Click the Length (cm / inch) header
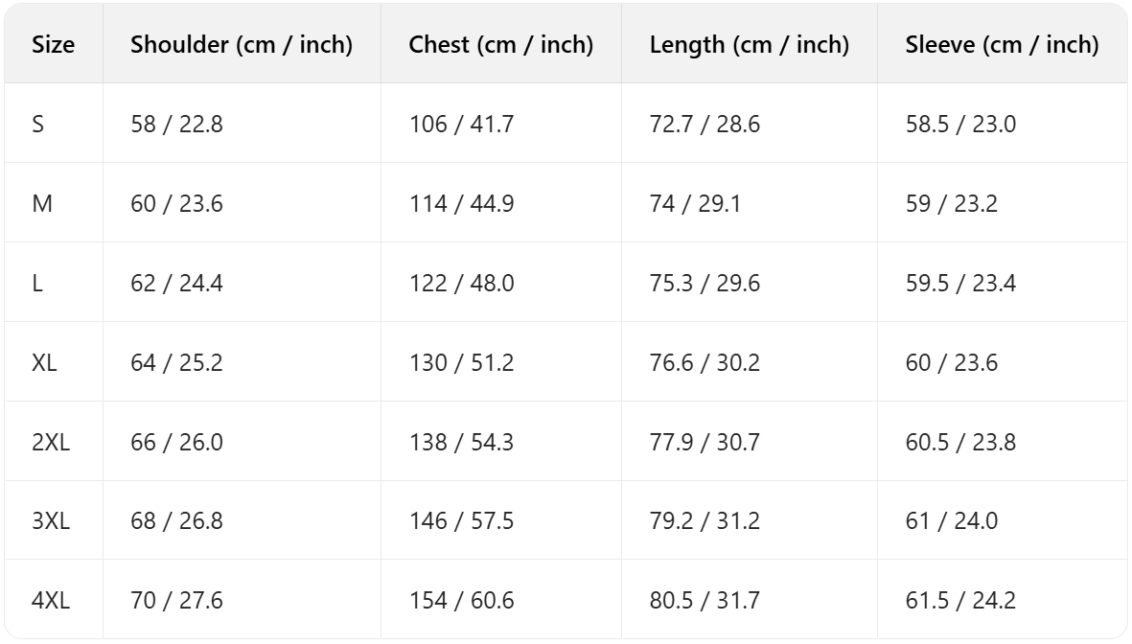 click(x=749, y=44)
